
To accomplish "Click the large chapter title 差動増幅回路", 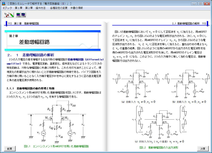I will [x=34, y=42].
